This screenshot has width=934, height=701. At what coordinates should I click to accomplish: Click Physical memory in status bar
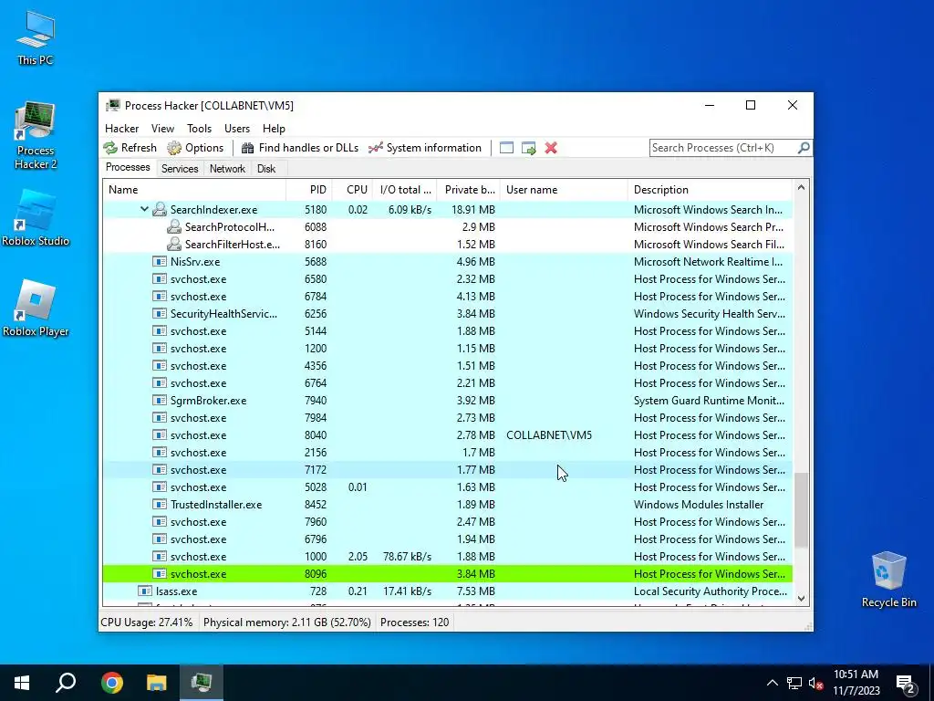[x=287, y=623]
